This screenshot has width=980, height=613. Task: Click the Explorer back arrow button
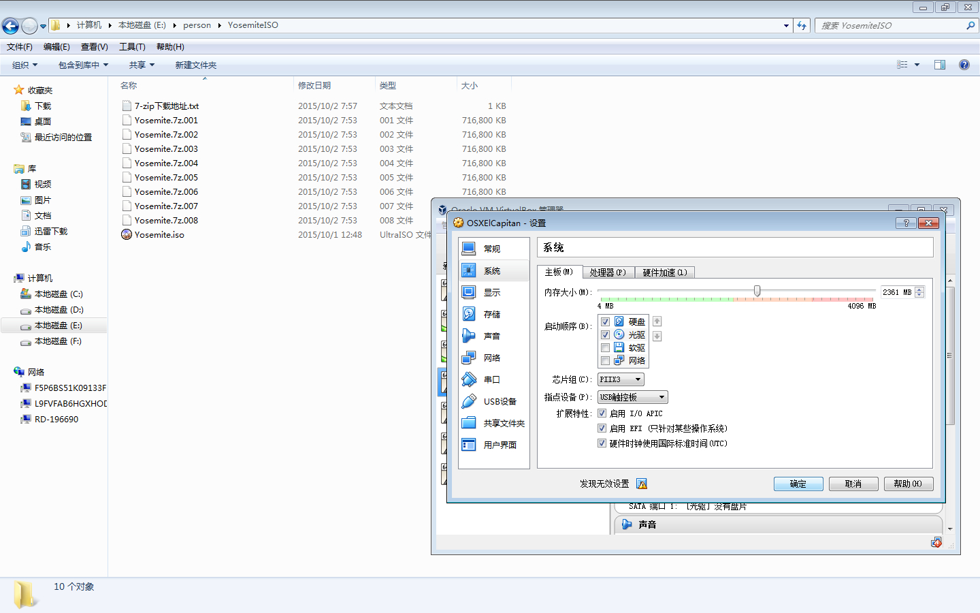10,26
